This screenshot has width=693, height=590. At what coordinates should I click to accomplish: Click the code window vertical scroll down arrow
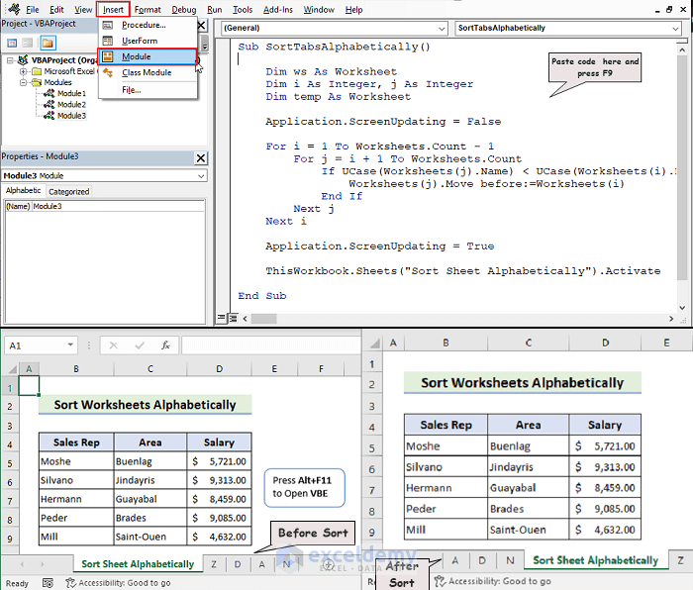point(682,308)
